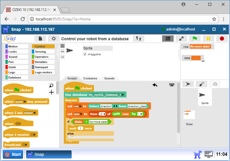Select the Operators block category
230x161 pixels.
(43, 57)
